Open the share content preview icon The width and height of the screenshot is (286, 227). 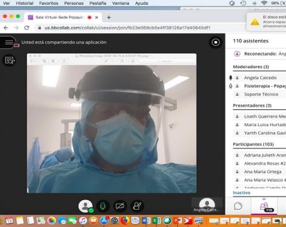[9, 60]
